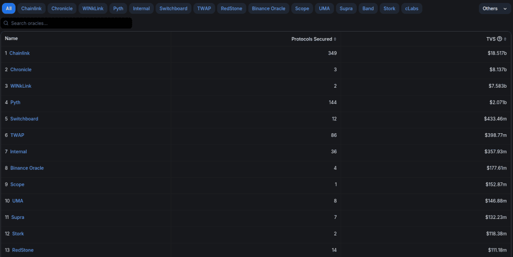Click RedStone's 14 protocols value
The width and height of the screenshot is (513, 257).
pos(334,250)
